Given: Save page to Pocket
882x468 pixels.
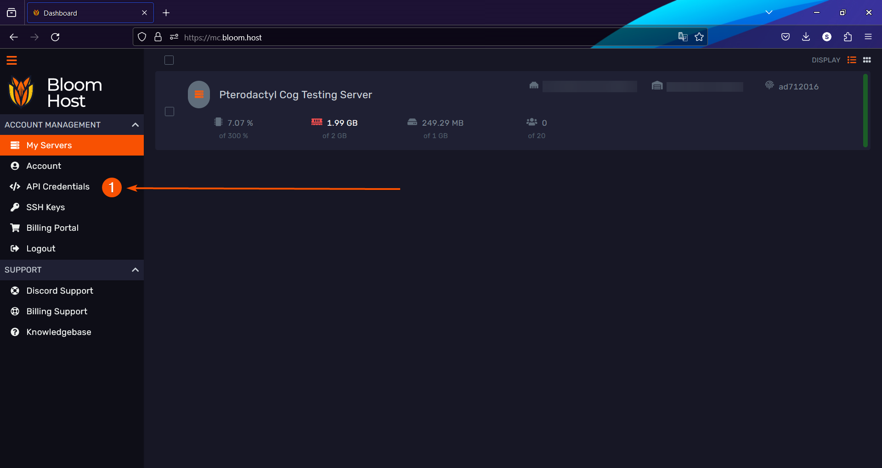Looking at the screenshot, I should [786, 37].
